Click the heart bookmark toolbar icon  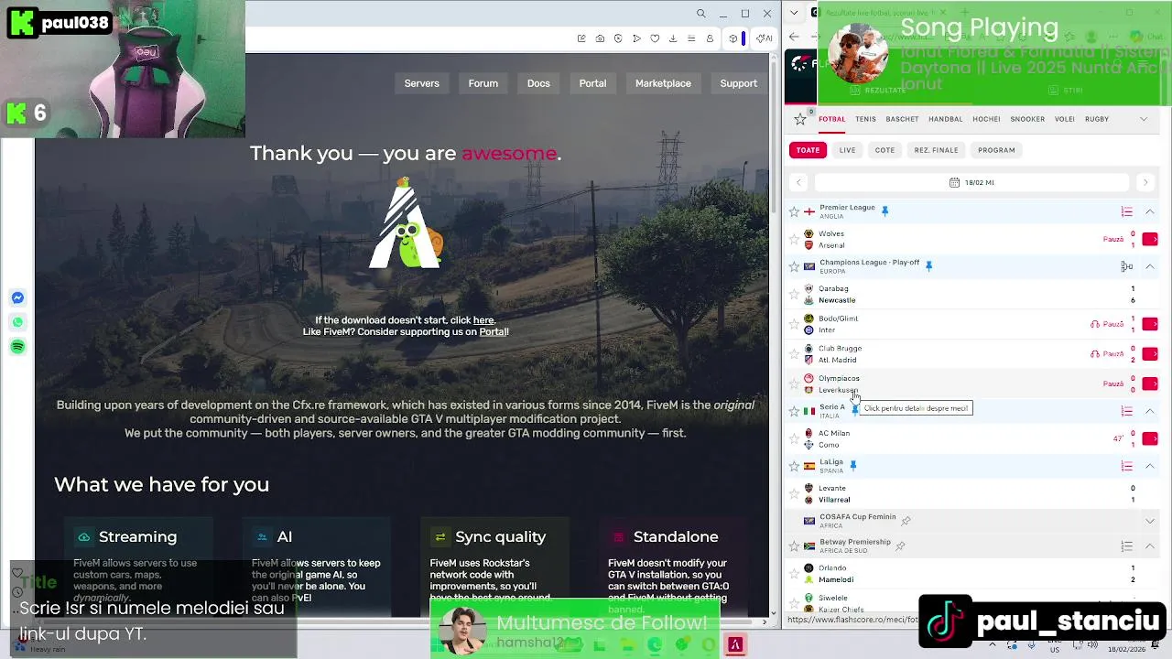(655, 38)
